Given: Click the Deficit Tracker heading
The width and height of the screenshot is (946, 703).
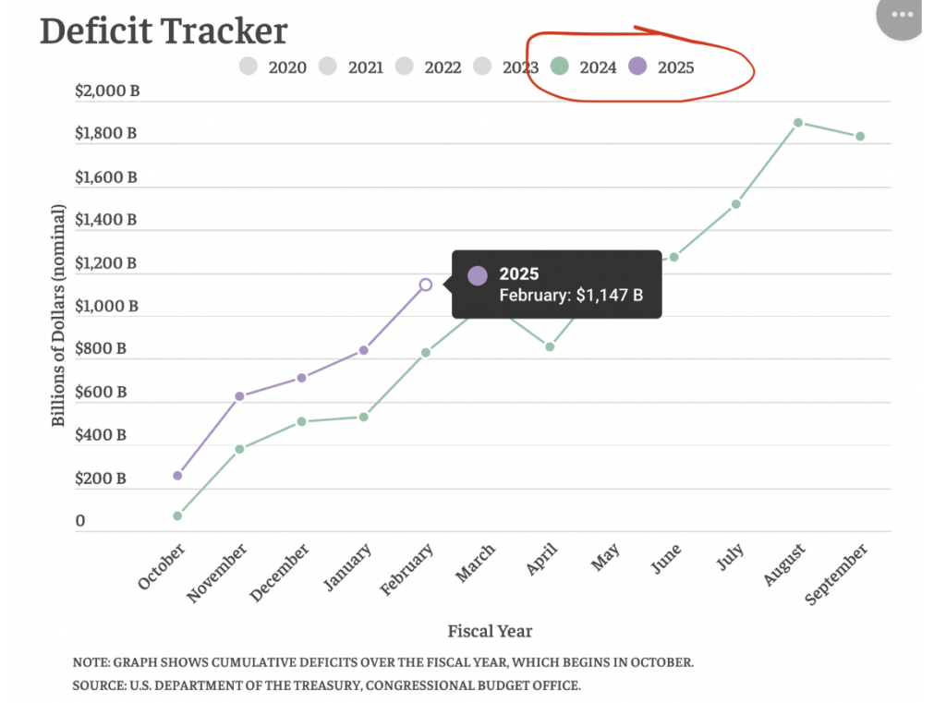Looking at the screenshot, I should coord(164,30).
